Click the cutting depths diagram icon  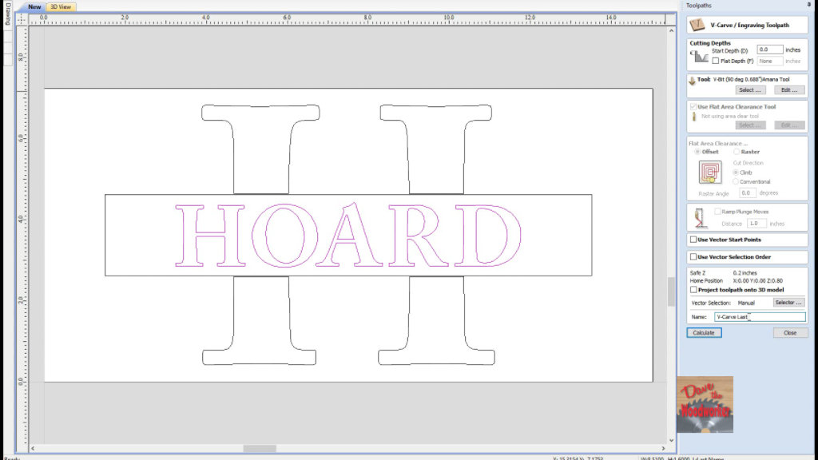[x=699, y=57]
